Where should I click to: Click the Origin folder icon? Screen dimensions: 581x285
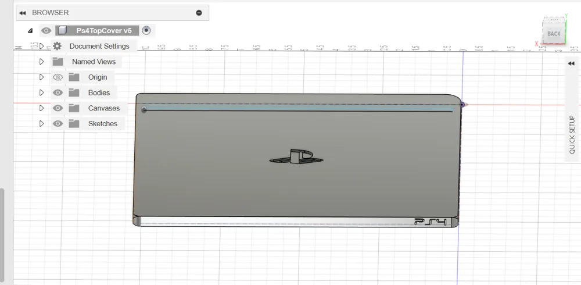pos(74,77)
